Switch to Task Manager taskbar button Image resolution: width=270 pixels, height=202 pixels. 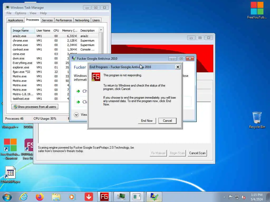[121, 197]
